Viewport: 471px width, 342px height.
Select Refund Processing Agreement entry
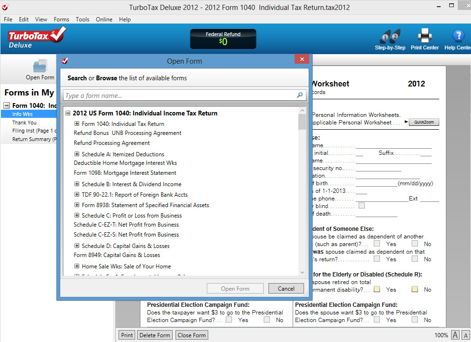[112, 143]
